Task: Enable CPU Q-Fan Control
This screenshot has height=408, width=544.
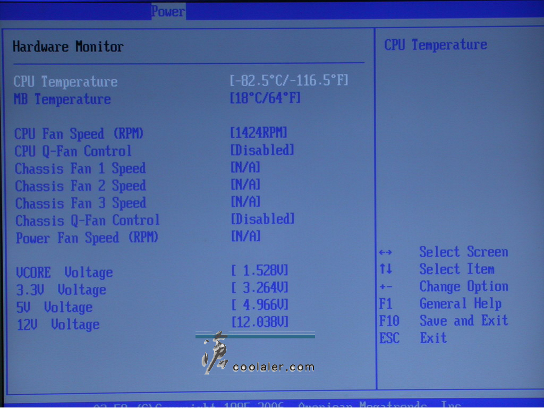Action: (262, 150)
